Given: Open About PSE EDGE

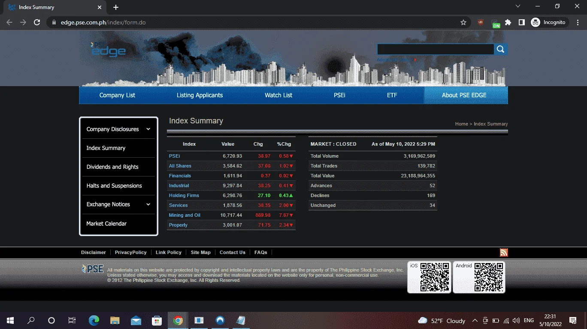Looking at the screenshot, I should [x=464, y=95].
